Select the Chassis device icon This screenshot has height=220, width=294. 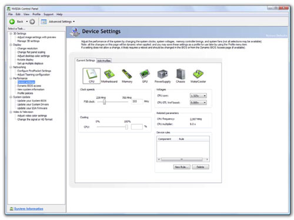point(181,76)
